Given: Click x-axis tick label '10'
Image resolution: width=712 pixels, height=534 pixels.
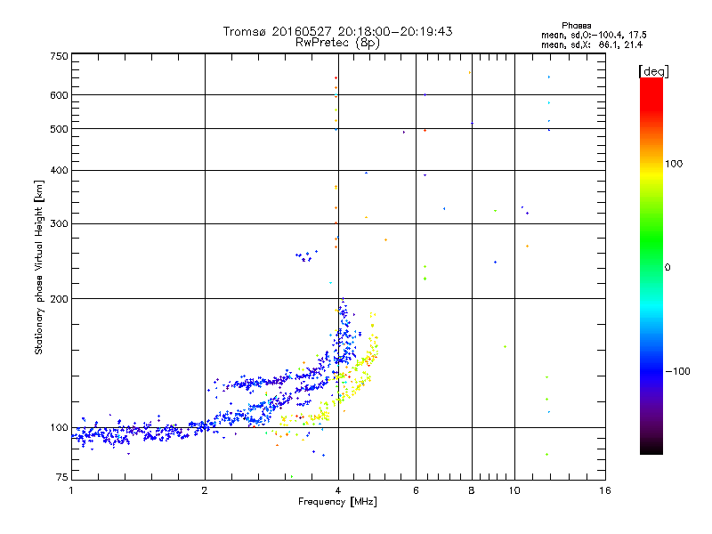Looking at the screenshot, I should coord(514,490).
